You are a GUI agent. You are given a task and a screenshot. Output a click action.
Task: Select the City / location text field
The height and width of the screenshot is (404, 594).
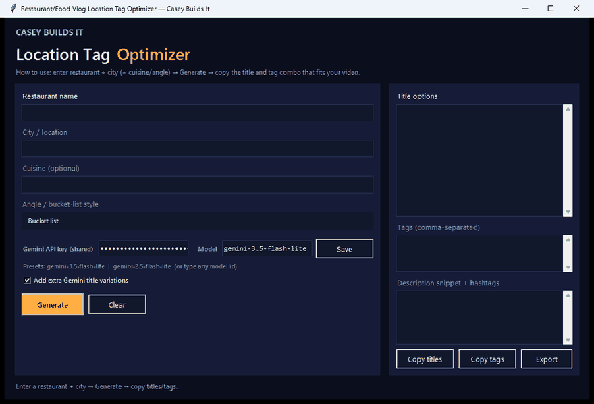click(197, 148)
